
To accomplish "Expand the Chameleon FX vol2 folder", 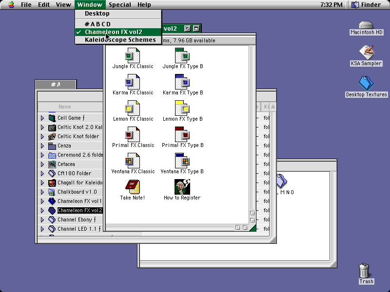I will point(42,211).
